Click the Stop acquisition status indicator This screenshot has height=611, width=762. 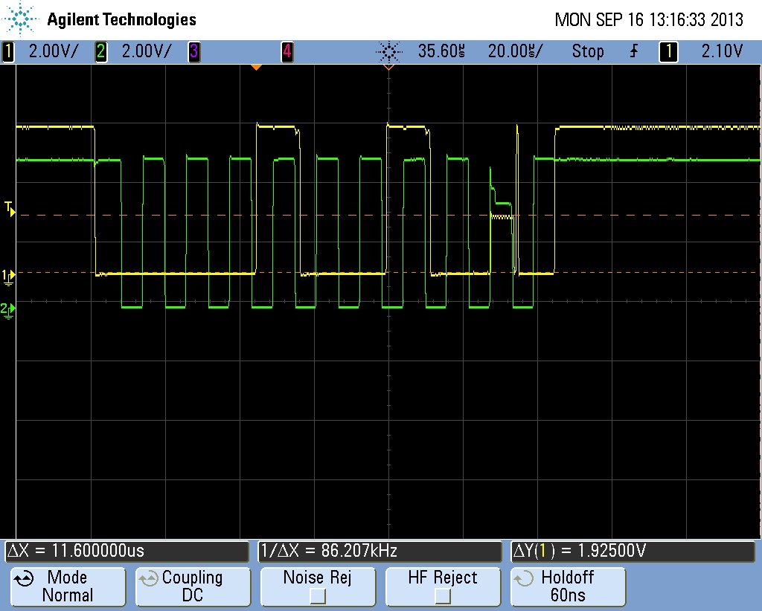coord(588,51)
